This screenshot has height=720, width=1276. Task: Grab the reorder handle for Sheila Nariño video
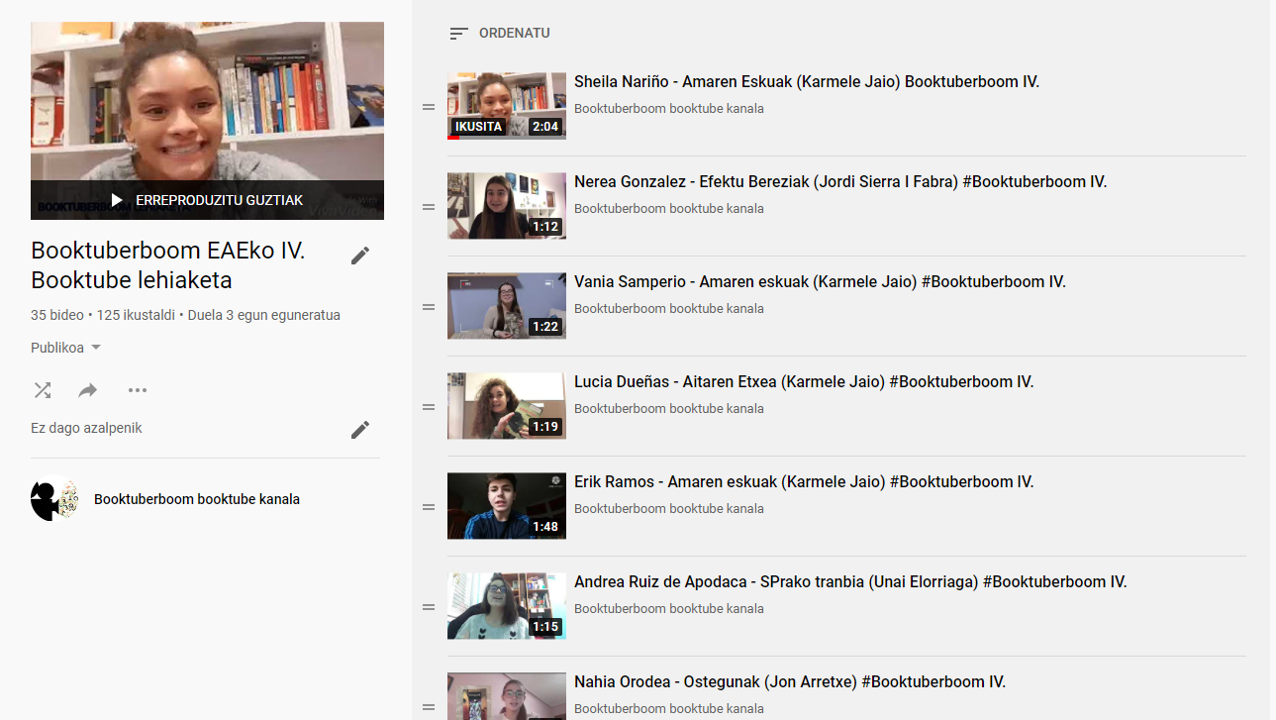coord(429,107)
